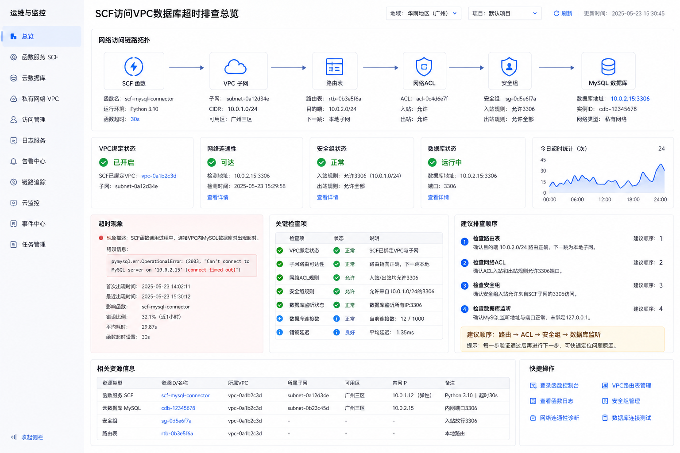Click the green check icon beside 已开启
The width and height of the screenshot is (680, 453).
pos(104,162)
